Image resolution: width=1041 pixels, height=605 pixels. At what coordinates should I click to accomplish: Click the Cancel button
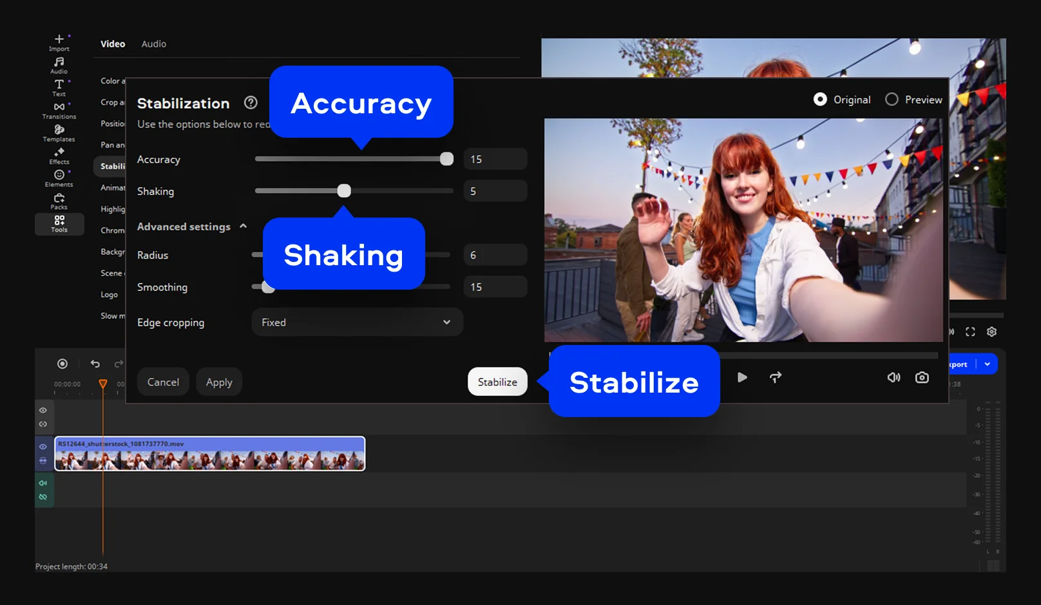tap(163, 382)
